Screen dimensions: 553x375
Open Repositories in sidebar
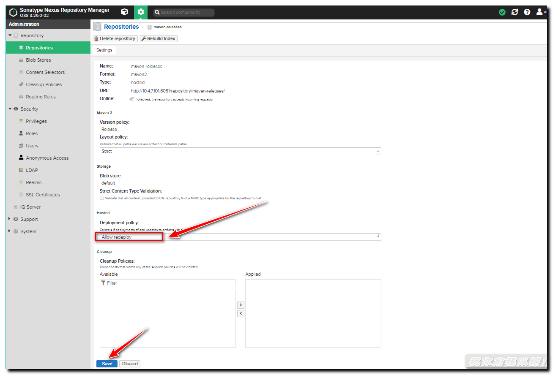[48, 48]
